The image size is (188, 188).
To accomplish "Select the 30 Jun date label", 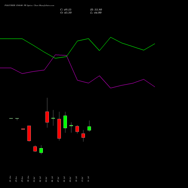I will click(x=28, y=179).
